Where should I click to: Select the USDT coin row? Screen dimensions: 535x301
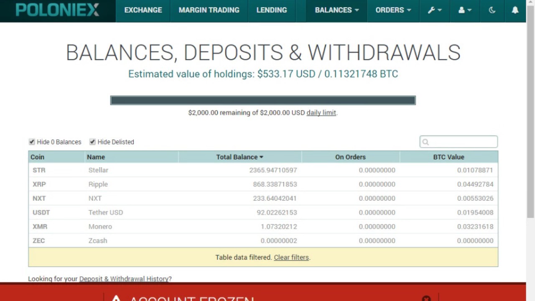coord(263,212)
